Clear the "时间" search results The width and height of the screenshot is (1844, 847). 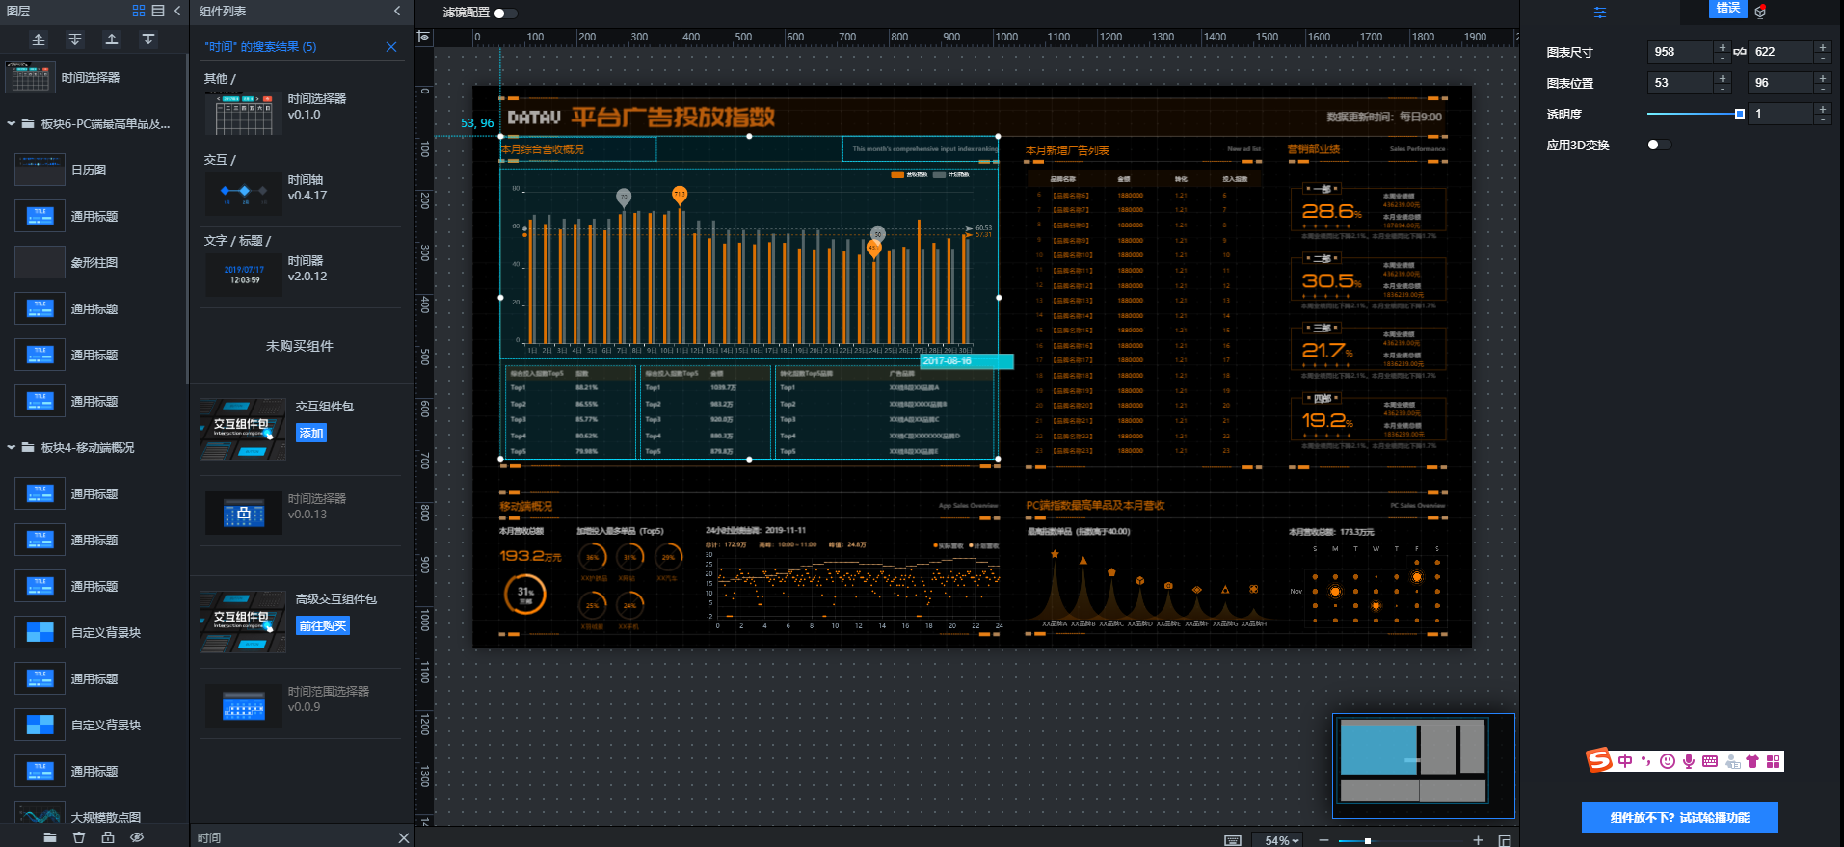pyautogui.click(x=391, y=46)
